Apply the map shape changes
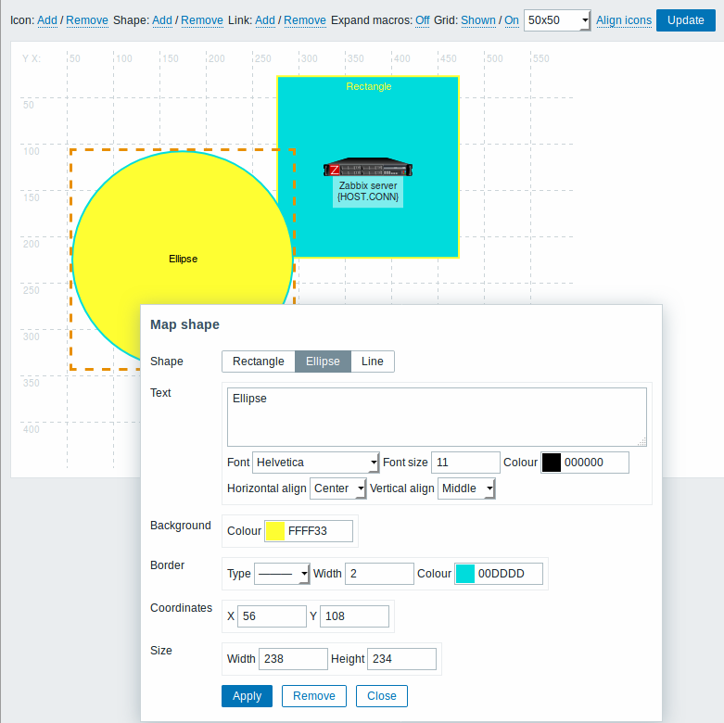Image resolution: width=724 pixels, height=723 pixels. coord(247,696)
